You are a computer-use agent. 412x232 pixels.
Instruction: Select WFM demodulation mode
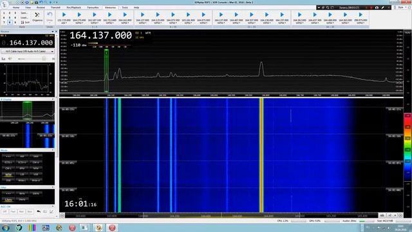coord(8,175)
